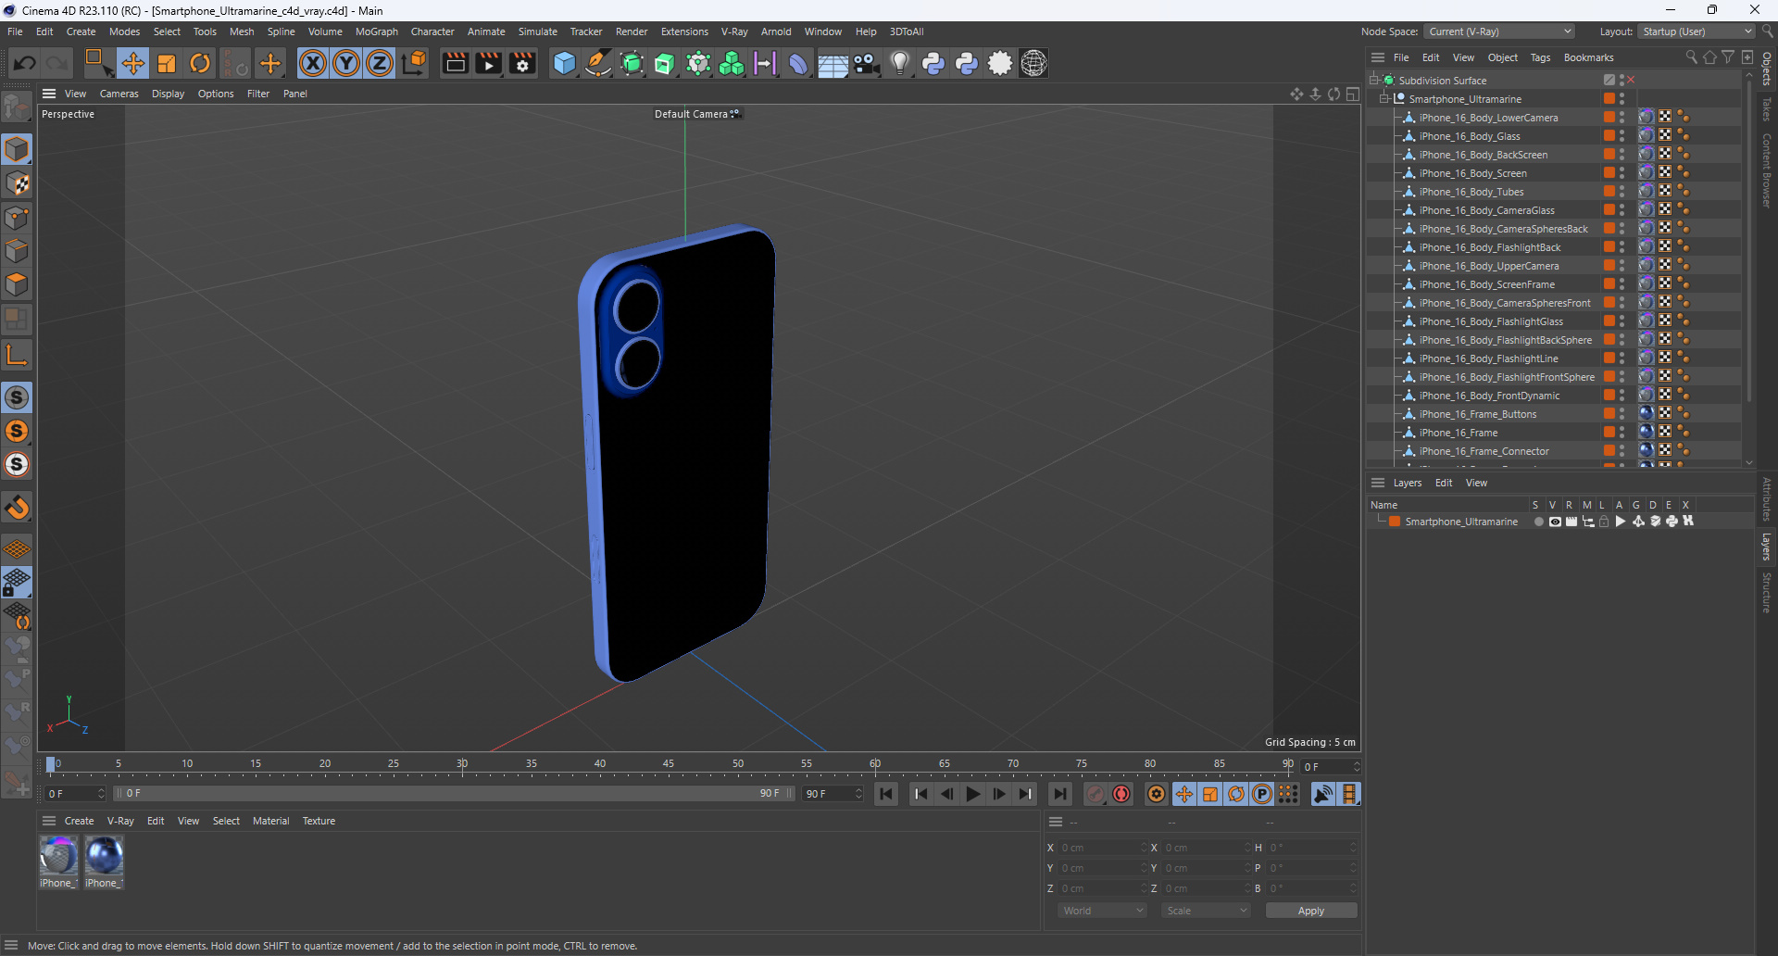Open the Cameras viewport menu
This screenshot has height=956, width=1778.
(x=119, y=94)
